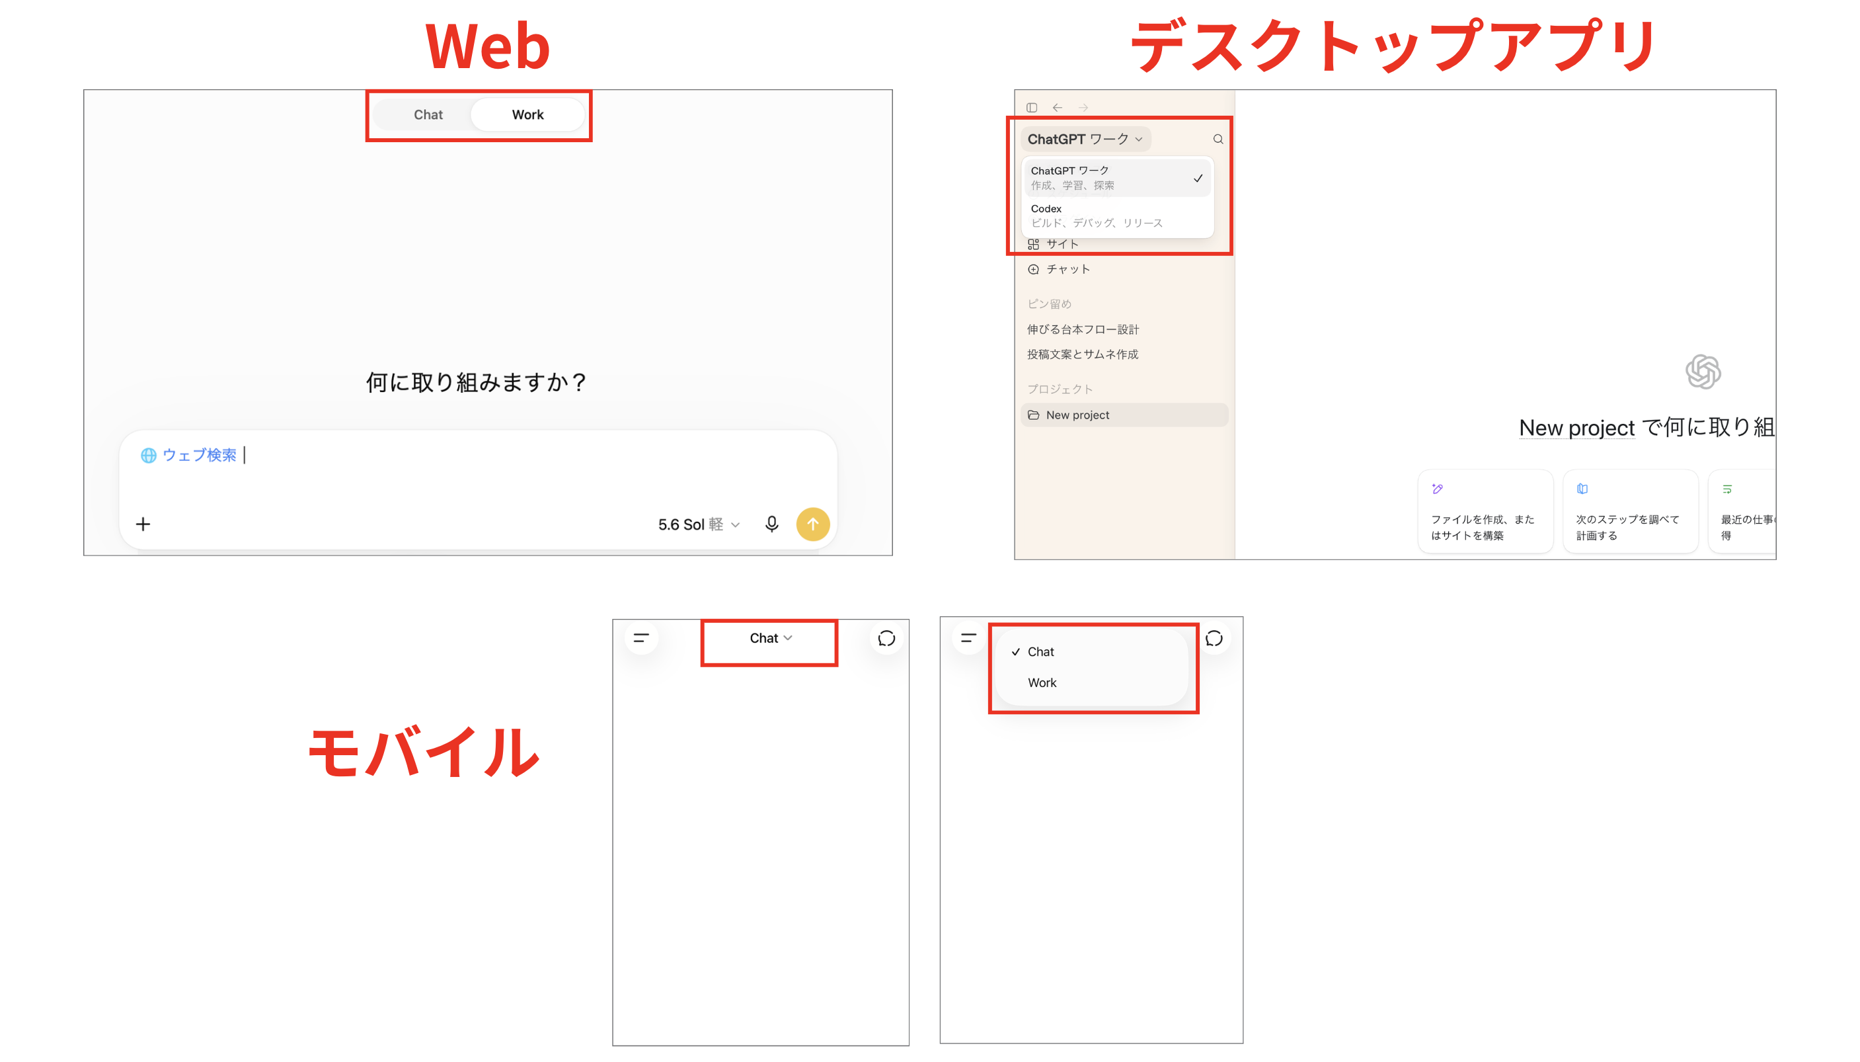Click new chat bubble icon on right mobile screen
Screen dimensions: 1860x1062
pyautogui.click(x=1214, y=638)
